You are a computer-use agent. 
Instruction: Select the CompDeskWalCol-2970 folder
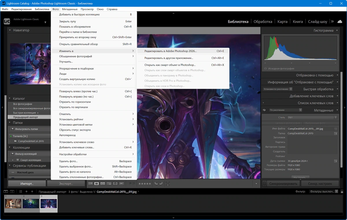[x=31, y=141]
